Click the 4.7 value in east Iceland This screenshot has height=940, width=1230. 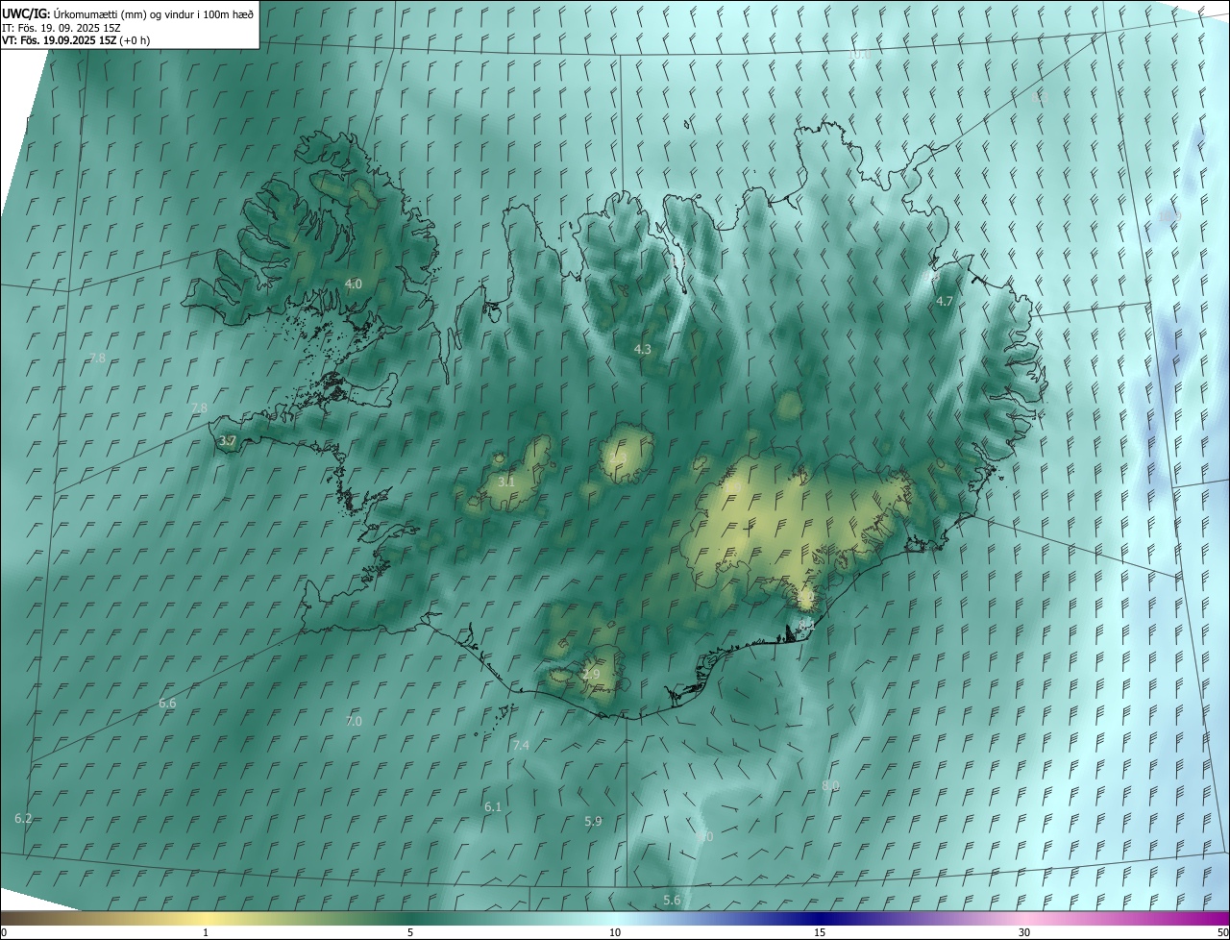click(945, 301)
